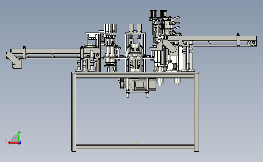Select the gray XY plane quadrant of triad
263x162 pixels.
15,138
